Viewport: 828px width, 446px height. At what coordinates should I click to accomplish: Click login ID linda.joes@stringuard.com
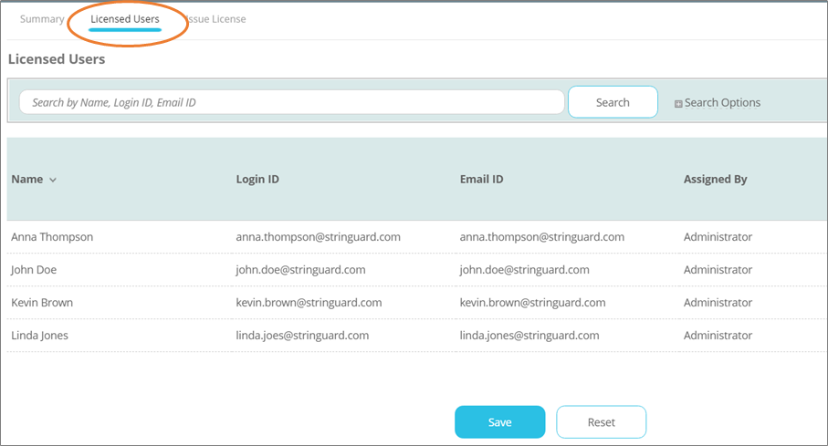[302, 336]
